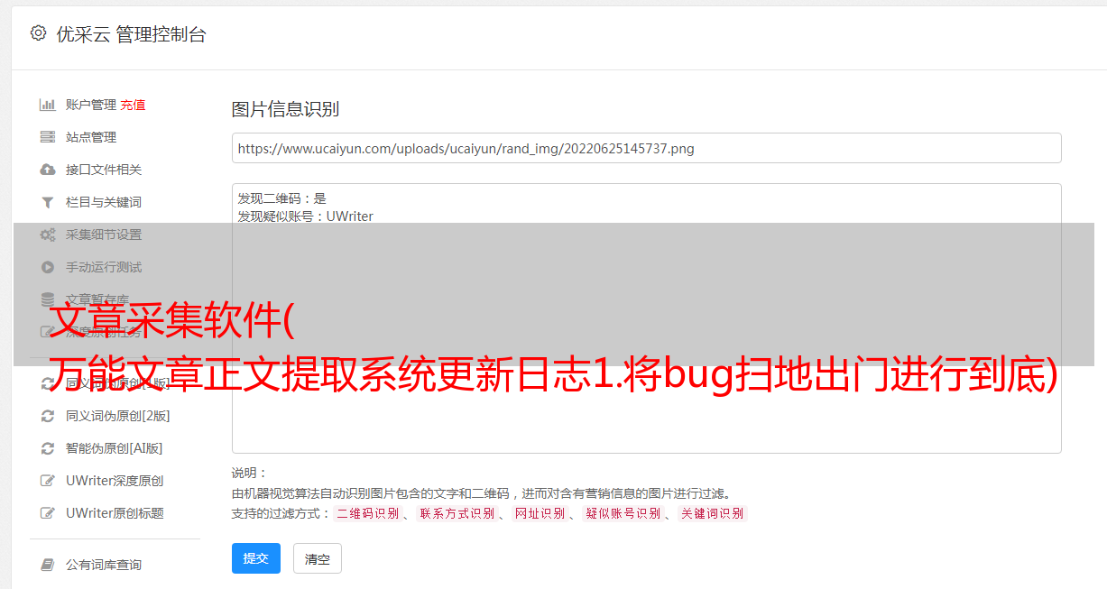
Task: Click the 清空 clear button
Action: pyautogui.click(x=318, y=559)
